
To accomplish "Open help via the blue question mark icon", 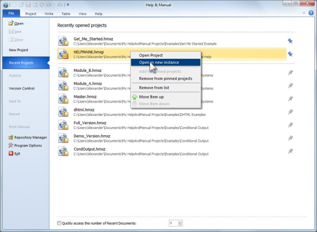I will click(311, 13).
